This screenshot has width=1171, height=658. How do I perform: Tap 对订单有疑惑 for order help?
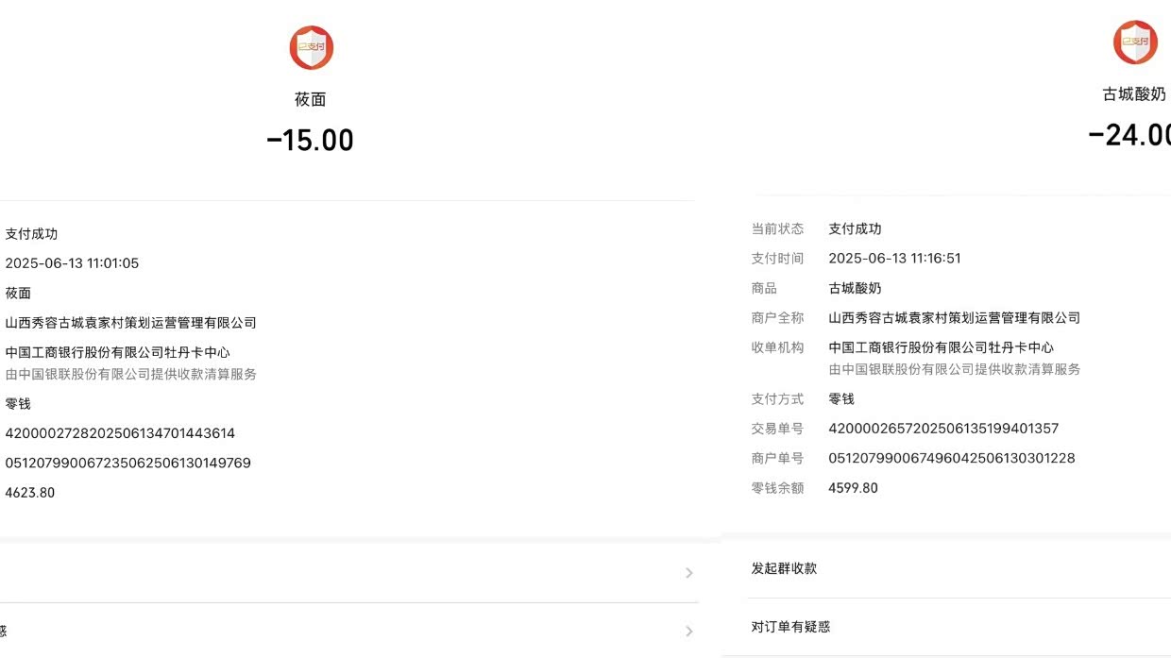[x=790, y=627]
